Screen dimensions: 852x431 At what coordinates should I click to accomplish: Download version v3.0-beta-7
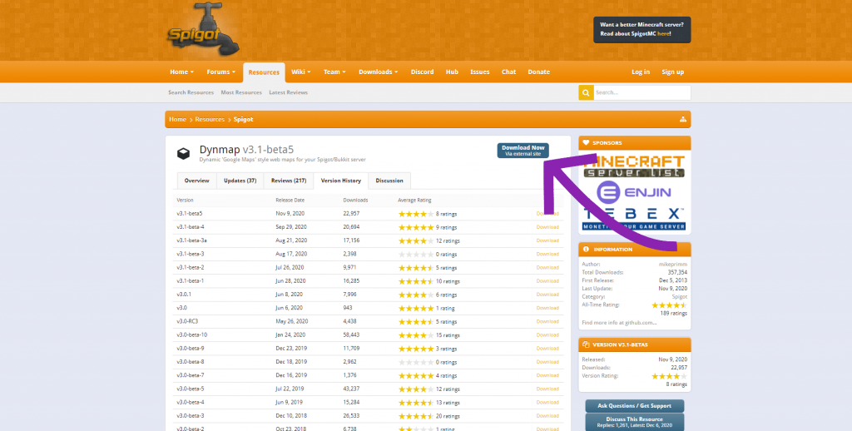[547, 375]
